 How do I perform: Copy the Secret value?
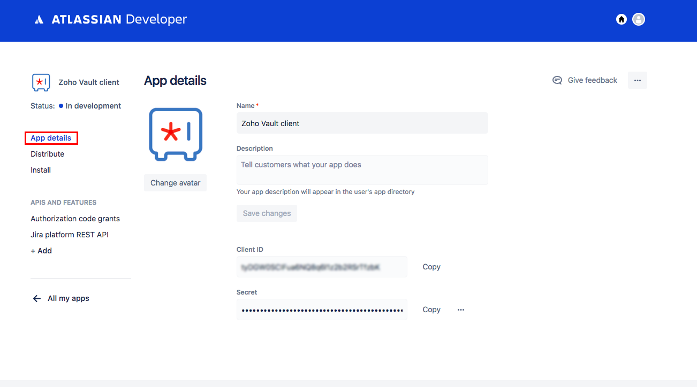point(431,309)
